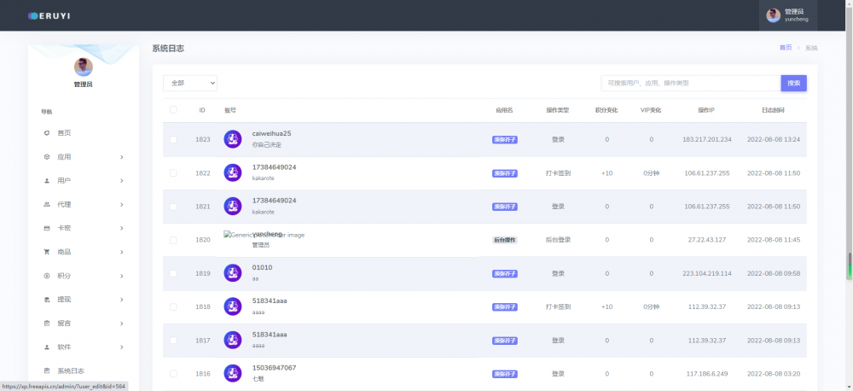Screen dimensions: 853x391
Task: Click the 首页 home icon in sidebar
Action: coord(47,133)
